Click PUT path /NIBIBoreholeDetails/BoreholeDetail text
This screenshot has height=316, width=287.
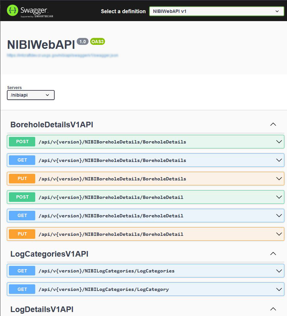(x=111, y=234)
